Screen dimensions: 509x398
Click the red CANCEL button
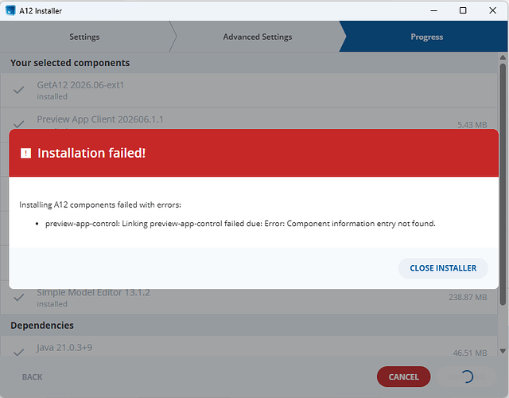[403, 377]
